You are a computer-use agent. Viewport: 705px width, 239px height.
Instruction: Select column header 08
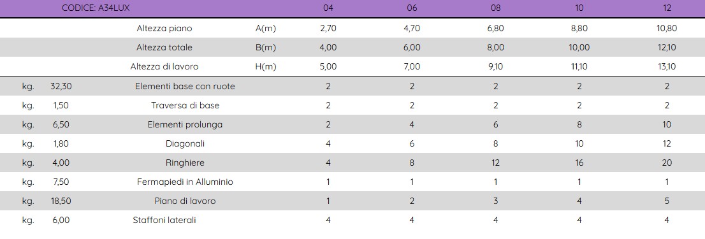click(495, 8)
